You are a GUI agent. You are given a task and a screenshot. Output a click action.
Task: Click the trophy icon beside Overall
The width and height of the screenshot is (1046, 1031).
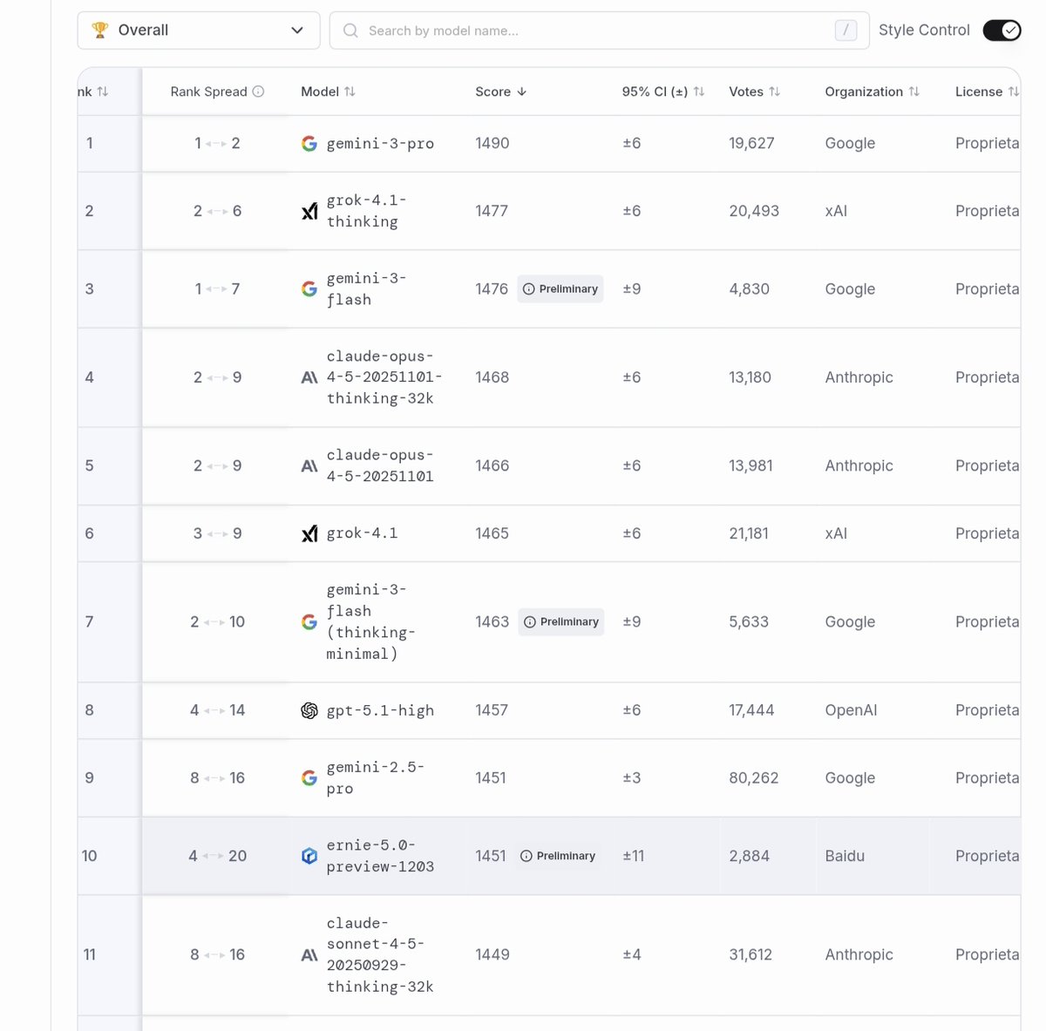100,31
